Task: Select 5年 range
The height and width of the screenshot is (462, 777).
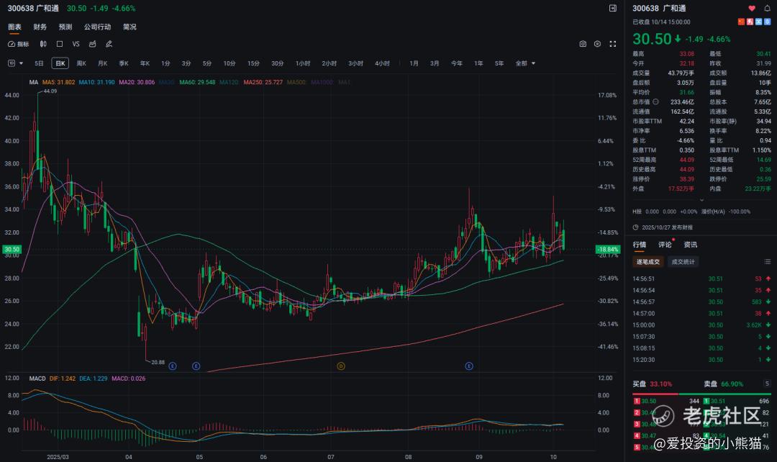Action: click(499, 63)
